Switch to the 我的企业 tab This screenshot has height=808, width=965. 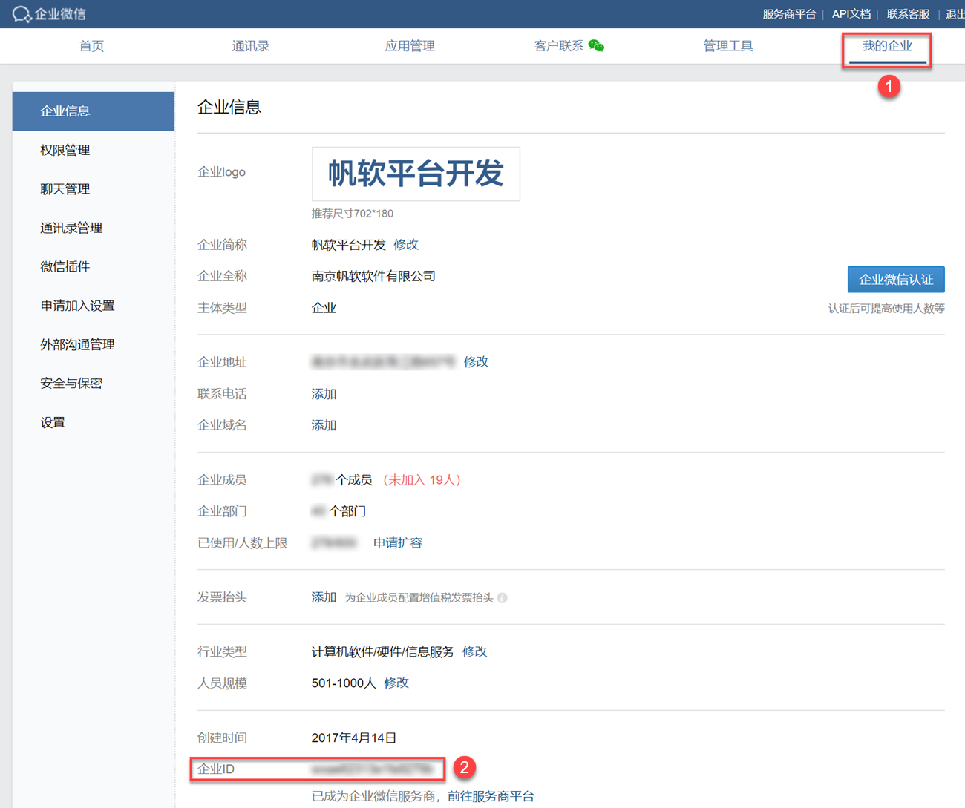[x=887, y=46]
